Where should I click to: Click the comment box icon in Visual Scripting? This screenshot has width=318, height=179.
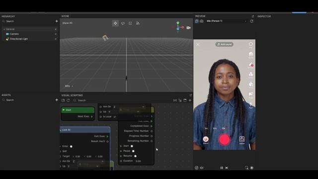185,100
